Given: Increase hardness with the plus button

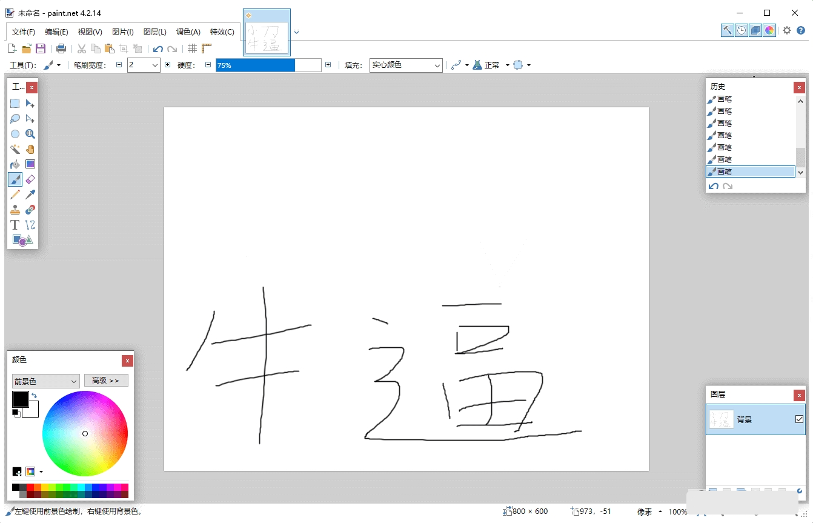Looking at the screenshot, I should 328,65.
